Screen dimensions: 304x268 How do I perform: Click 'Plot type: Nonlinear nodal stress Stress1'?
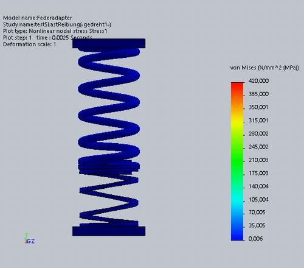55,31
